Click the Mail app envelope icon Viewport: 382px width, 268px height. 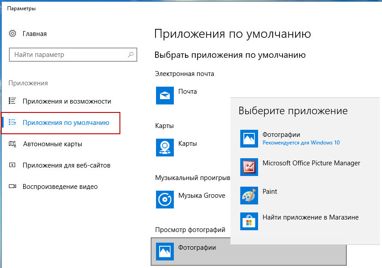(164, 96)
